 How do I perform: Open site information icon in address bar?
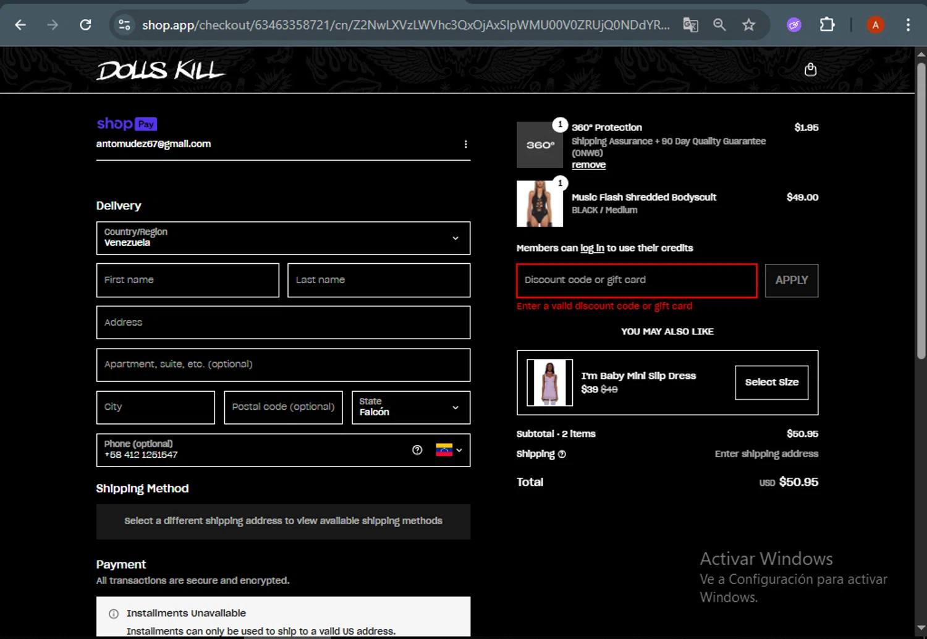124,25
